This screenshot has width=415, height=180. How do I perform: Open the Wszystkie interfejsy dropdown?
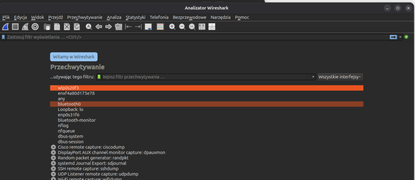[x=340, y=77]
